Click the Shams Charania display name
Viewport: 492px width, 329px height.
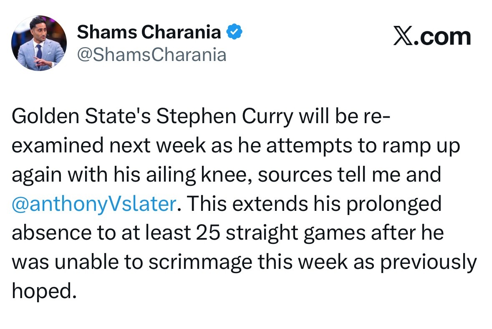[149, 32]
